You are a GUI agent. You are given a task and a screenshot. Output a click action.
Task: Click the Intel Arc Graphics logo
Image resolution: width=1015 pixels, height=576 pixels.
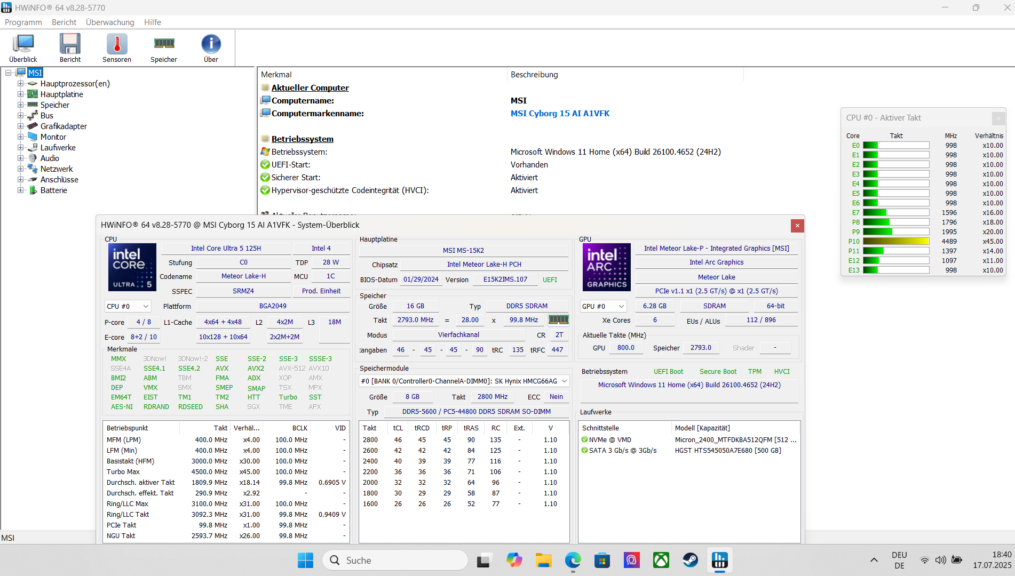[x=606, y=267]
